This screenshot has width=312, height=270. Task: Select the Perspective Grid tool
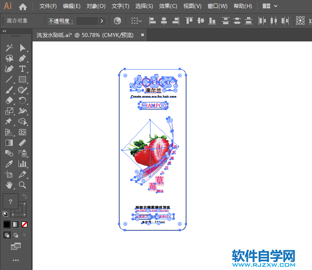point(9,132)
